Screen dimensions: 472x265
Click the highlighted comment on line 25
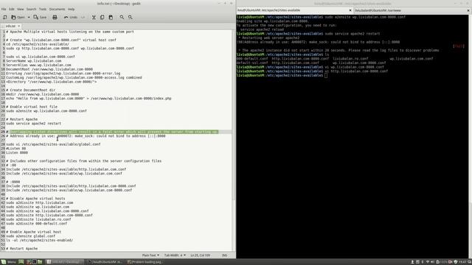click(x=114, y=132)
